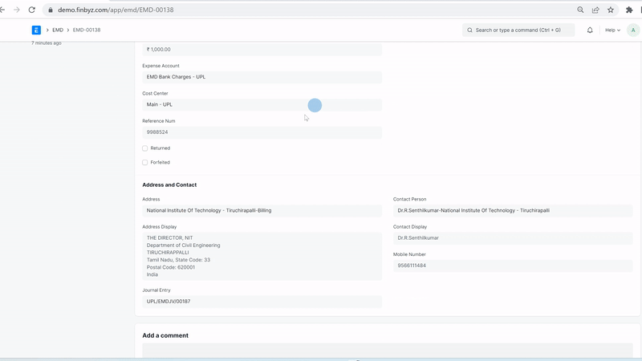Tick the Forfeited checkbox
This screenshot has width=642, height=361.
click(x=145, y=163)
